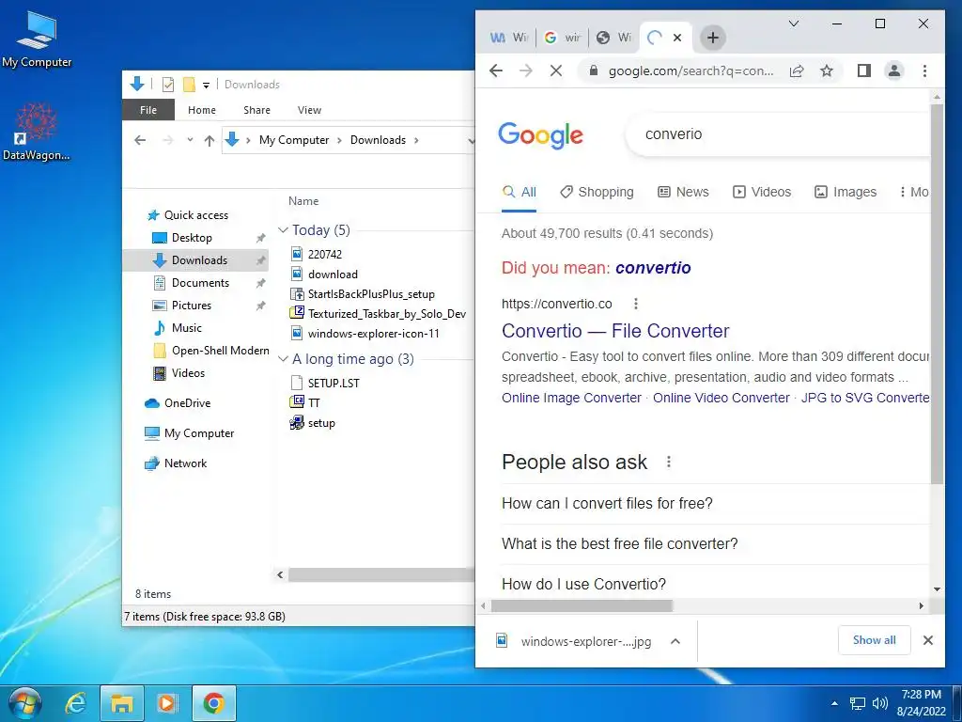Open Explorer recent locations dropdown

(x=190, y=140)
